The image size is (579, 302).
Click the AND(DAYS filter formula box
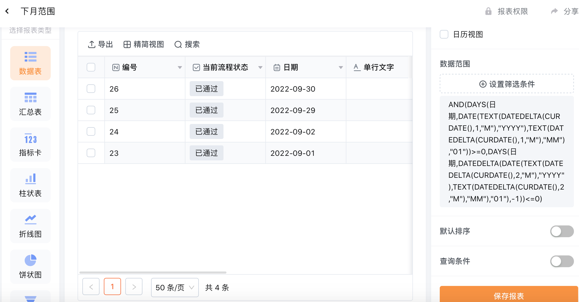point(507,152)
